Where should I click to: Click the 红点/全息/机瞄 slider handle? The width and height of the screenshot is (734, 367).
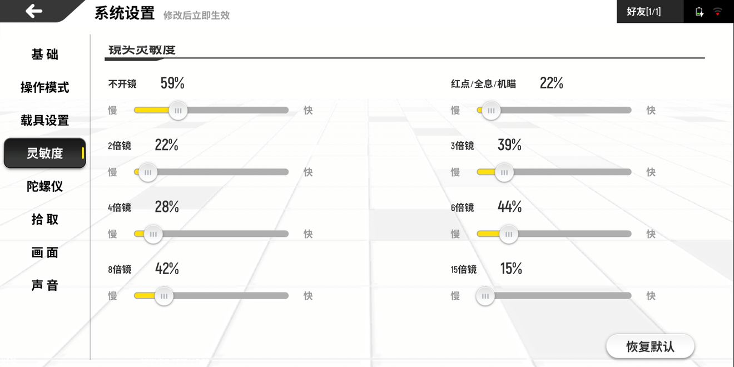tap(491, 110)
